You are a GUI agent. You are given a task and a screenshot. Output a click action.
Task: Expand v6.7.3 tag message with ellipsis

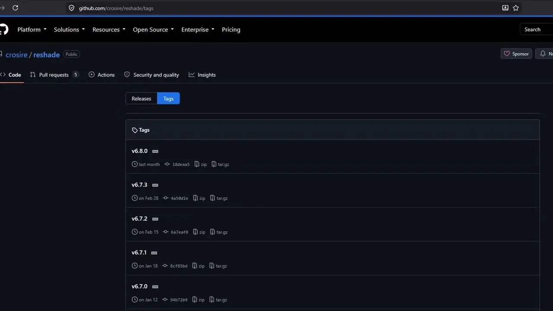(155, 185)
